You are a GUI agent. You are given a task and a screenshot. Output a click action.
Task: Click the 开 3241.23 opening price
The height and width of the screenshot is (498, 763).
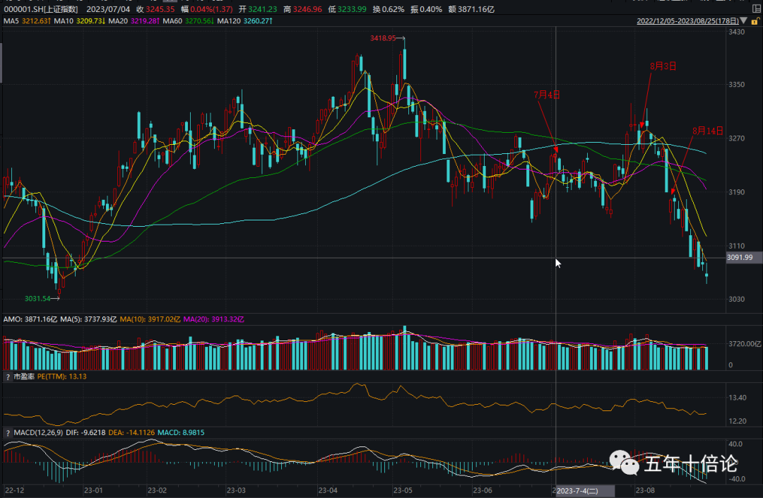(x=258, y=9)
